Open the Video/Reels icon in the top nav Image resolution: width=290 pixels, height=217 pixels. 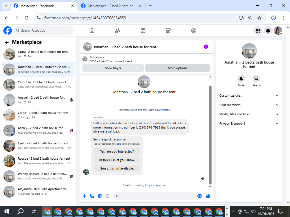pos(143,31)
